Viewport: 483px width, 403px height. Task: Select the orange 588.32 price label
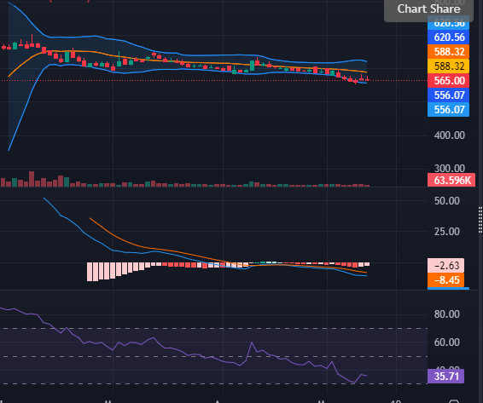click(x=449, y=52)
